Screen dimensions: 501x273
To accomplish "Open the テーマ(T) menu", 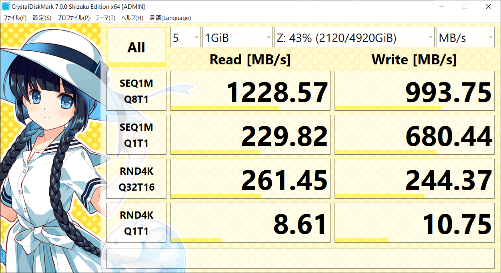I will point(106,18).
